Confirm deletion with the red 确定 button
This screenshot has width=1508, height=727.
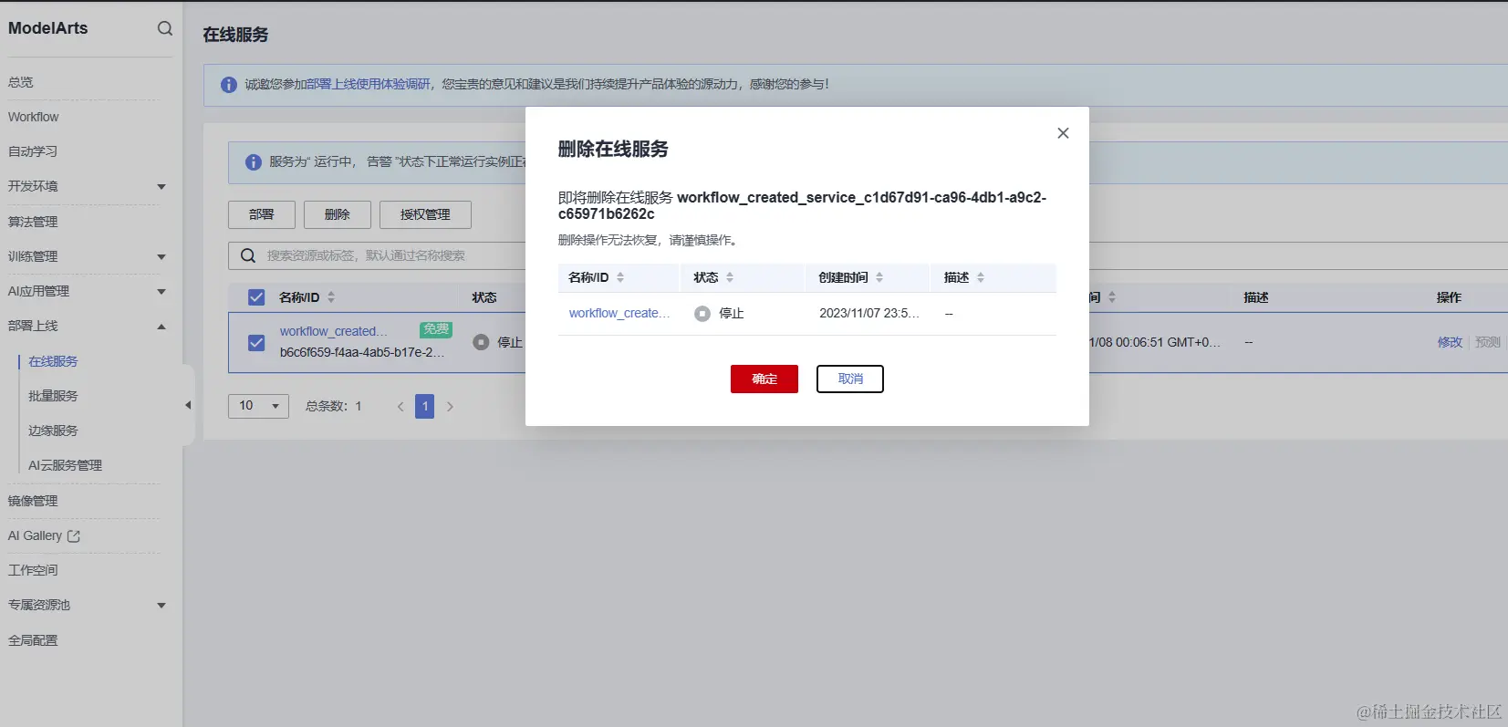[x=764, y=379]
